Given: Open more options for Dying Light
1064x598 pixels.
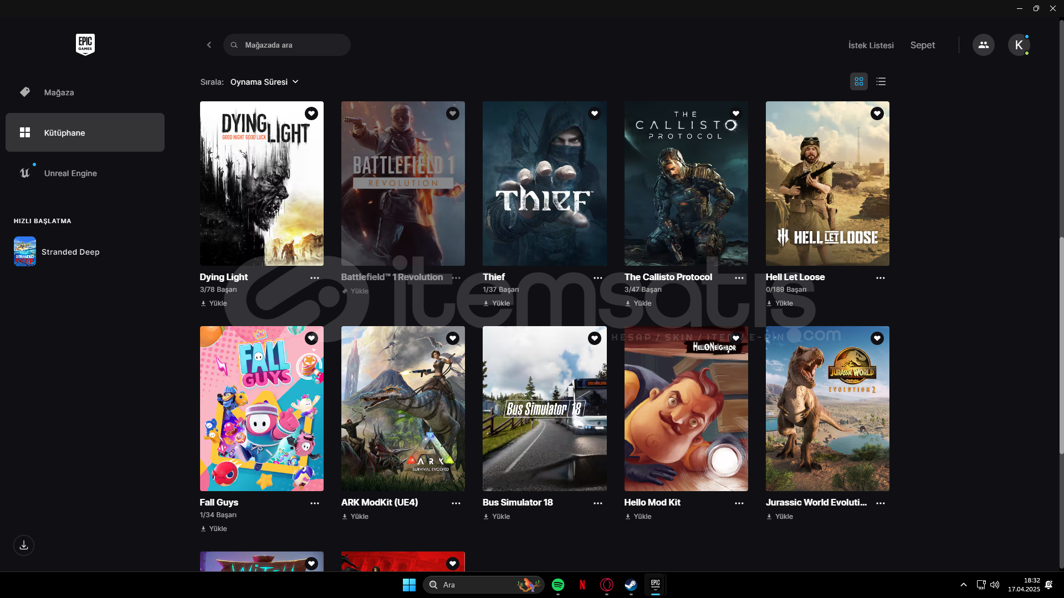Looking at the screenshot, I should click(x=315, y=278).
